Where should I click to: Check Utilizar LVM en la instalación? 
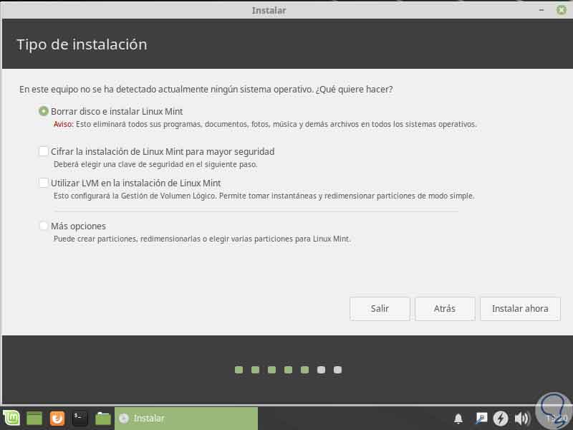44,183
